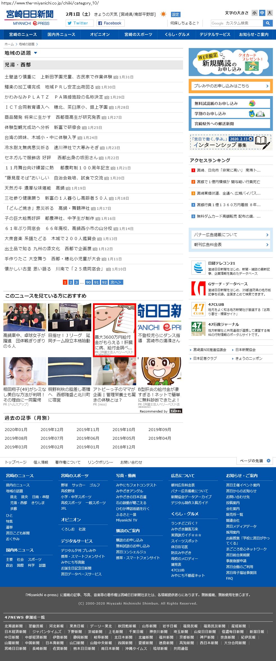
Task: Open the 宮崎のスポーツ menu tab
Action: tap(138, 35)
